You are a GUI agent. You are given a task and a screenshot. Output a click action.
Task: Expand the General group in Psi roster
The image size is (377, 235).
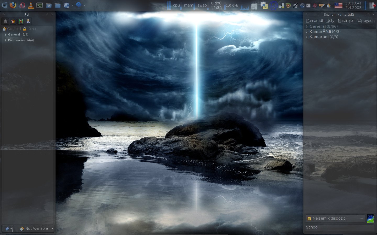tap(6, 34)
